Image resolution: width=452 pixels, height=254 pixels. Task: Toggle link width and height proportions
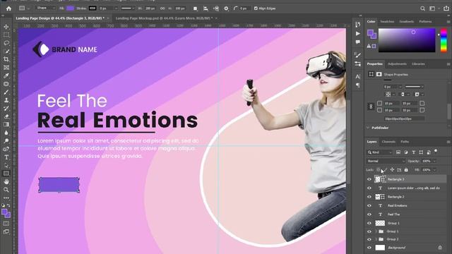click(x=162, y=8)
